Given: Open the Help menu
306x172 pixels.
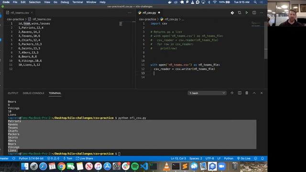Looking at the screenshot, I should click(102, 2).
